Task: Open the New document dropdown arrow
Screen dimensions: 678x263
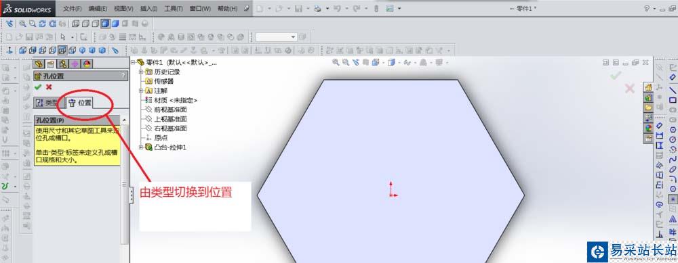Action: point(269,9)
